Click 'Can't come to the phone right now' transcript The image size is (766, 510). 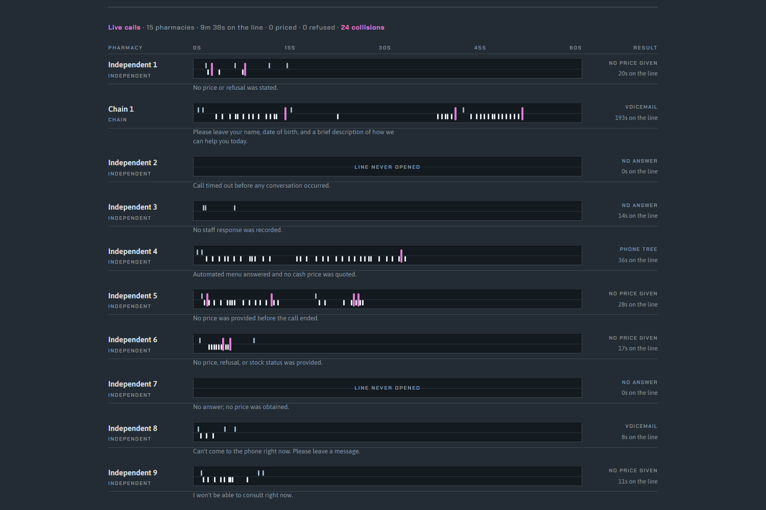[277, 451]
